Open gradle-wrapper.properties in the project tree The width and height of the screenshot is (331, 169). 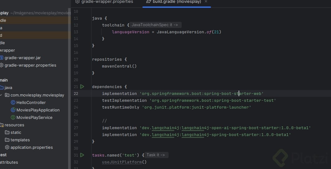click(x=30, y=65)
